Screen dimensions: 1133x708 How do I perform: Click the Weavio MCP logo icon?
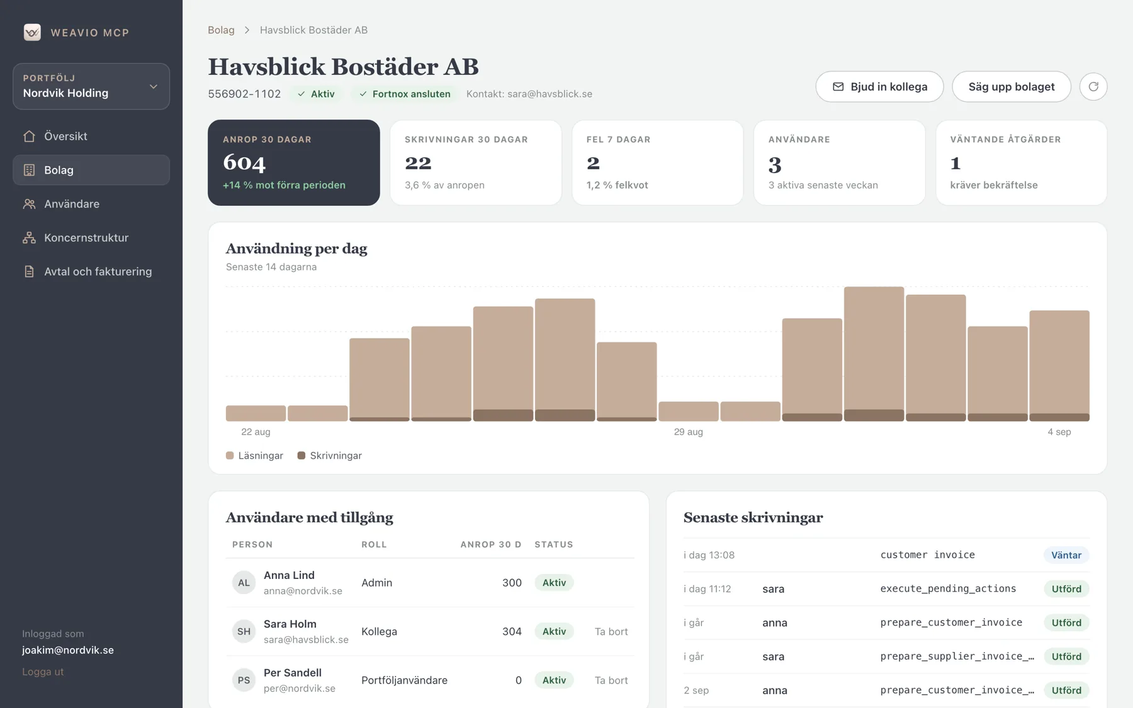pos(32,32)
